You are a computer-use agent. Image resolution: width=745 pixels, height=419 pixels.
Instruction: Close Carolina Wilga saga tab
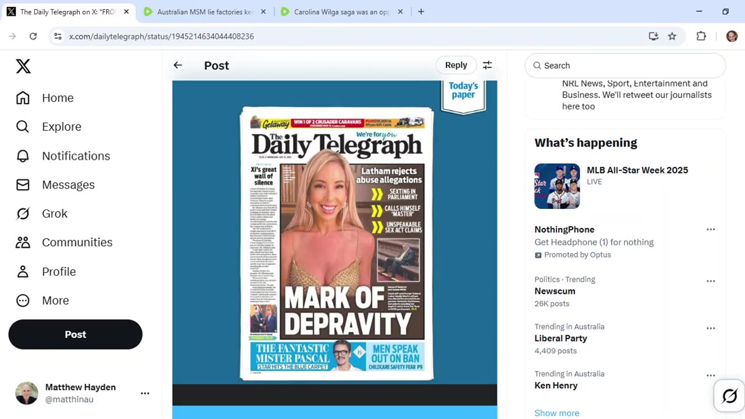[x=400, y=12]
